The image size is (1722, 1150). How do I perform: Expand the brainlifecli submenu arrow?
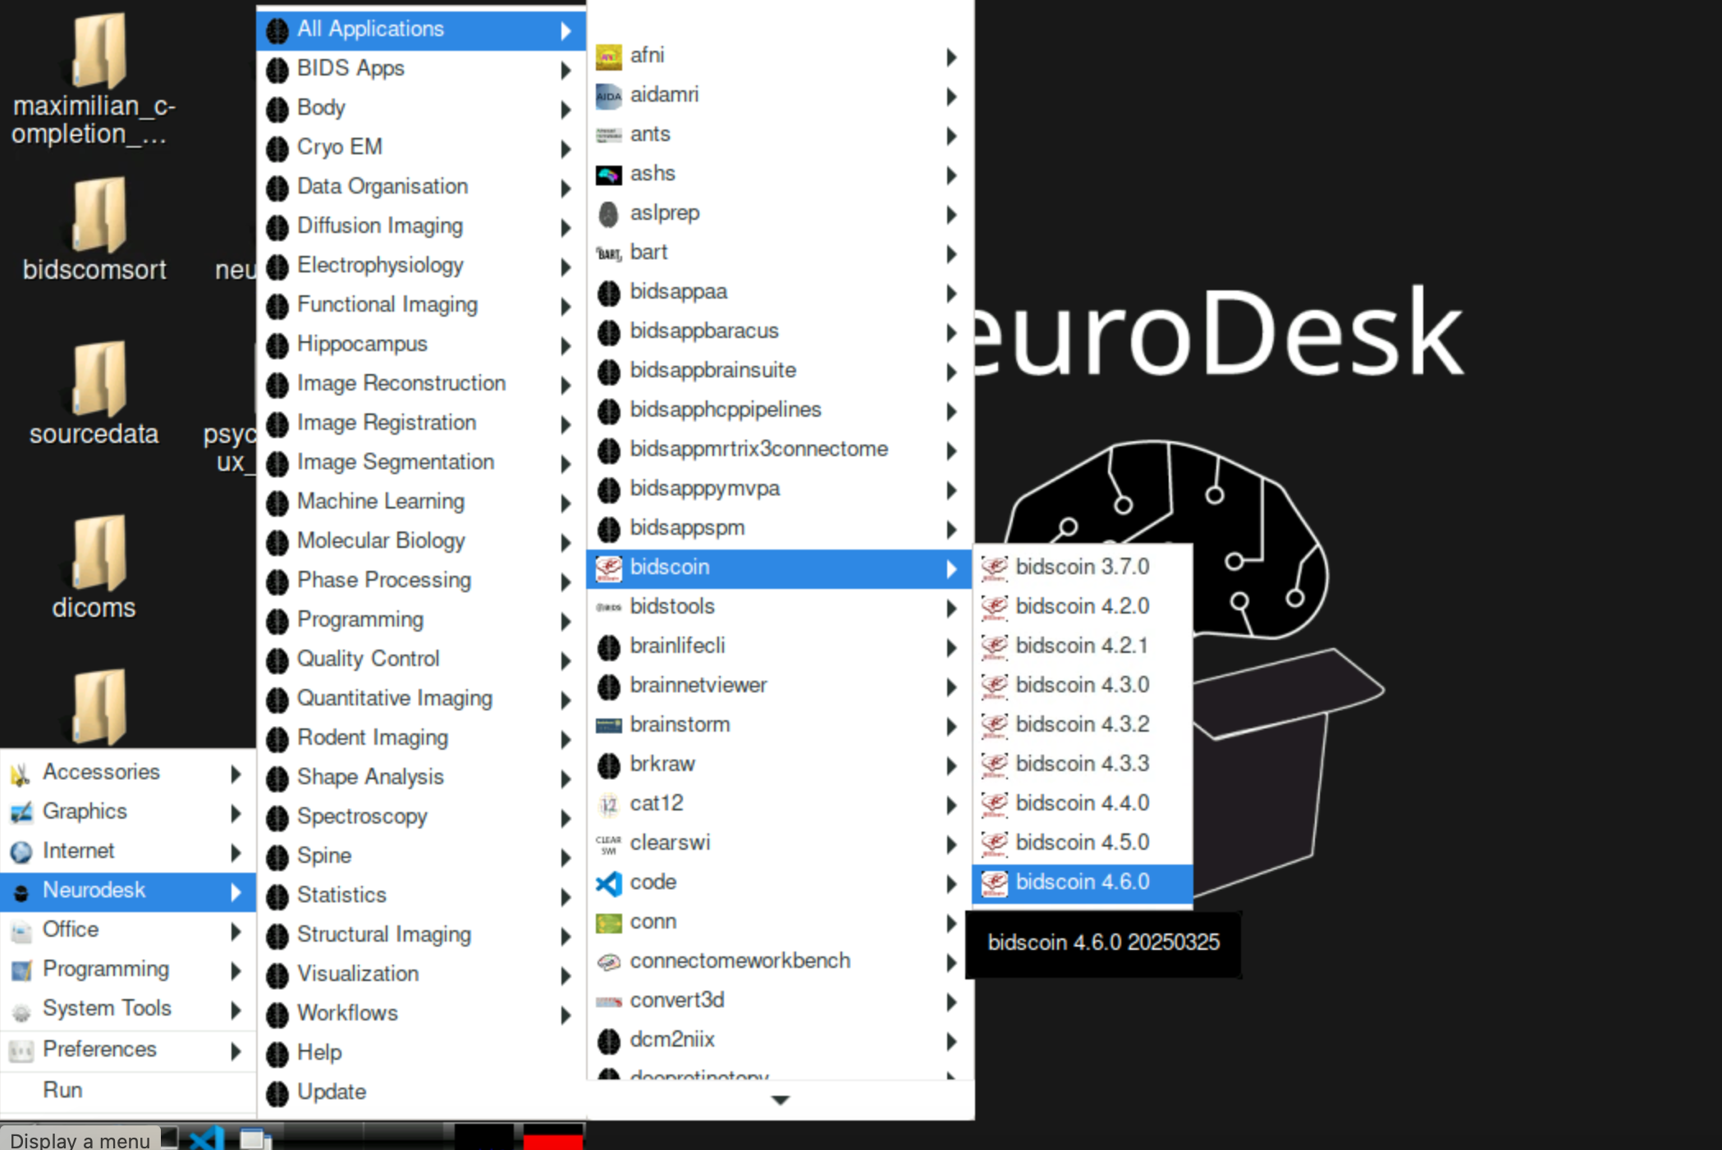point(951,647)
